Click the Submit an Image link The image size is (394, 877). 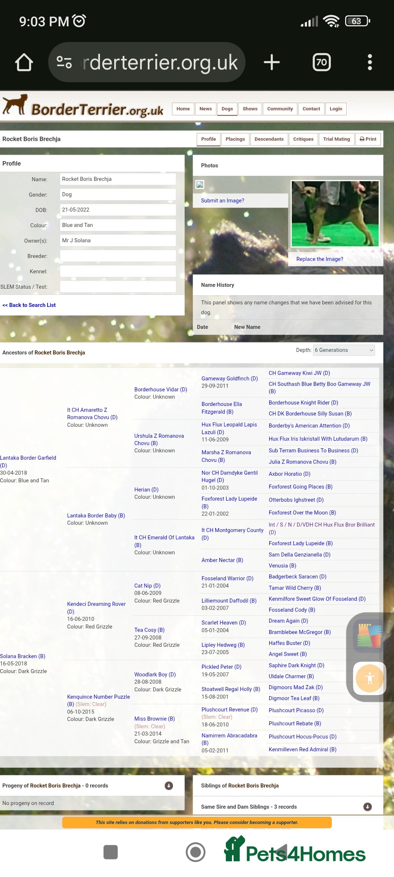223,201
